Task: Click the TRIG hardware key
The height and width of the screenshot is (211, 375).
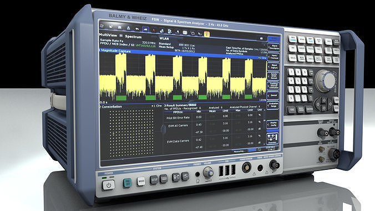Action: (x=318, y=50)
